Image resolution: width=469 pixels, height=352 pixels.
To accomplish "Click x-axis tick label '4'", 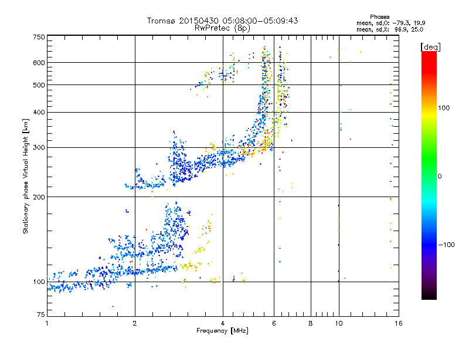I will tap(223, 323).
